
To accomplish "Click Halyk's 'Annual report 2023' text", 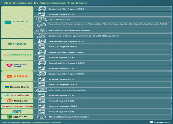I will (63, 47).
